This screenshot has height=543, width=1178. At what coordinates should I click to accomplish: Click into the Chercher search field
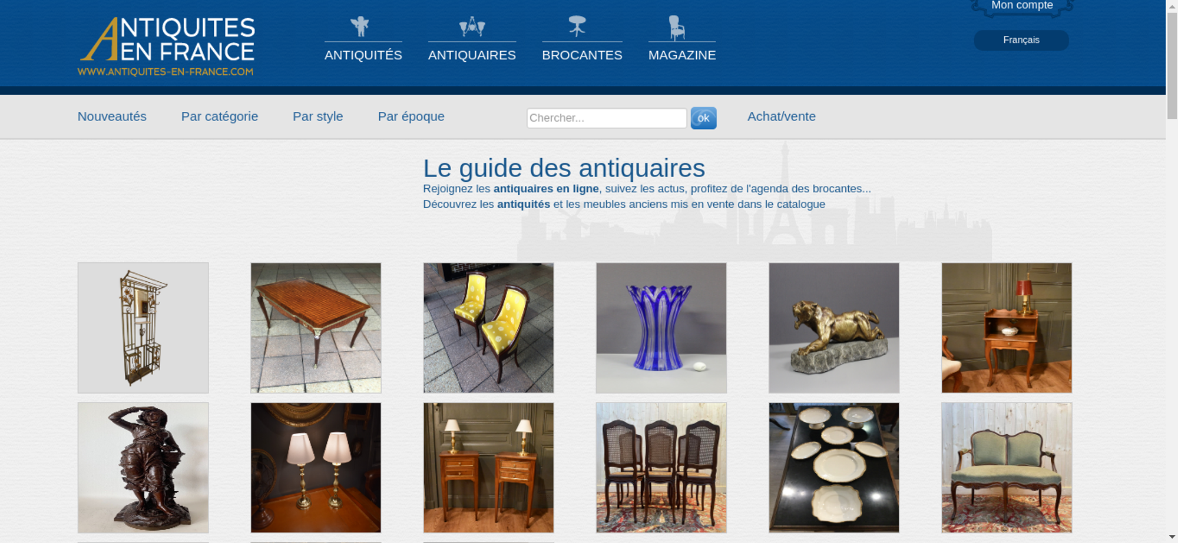(607, 118)
